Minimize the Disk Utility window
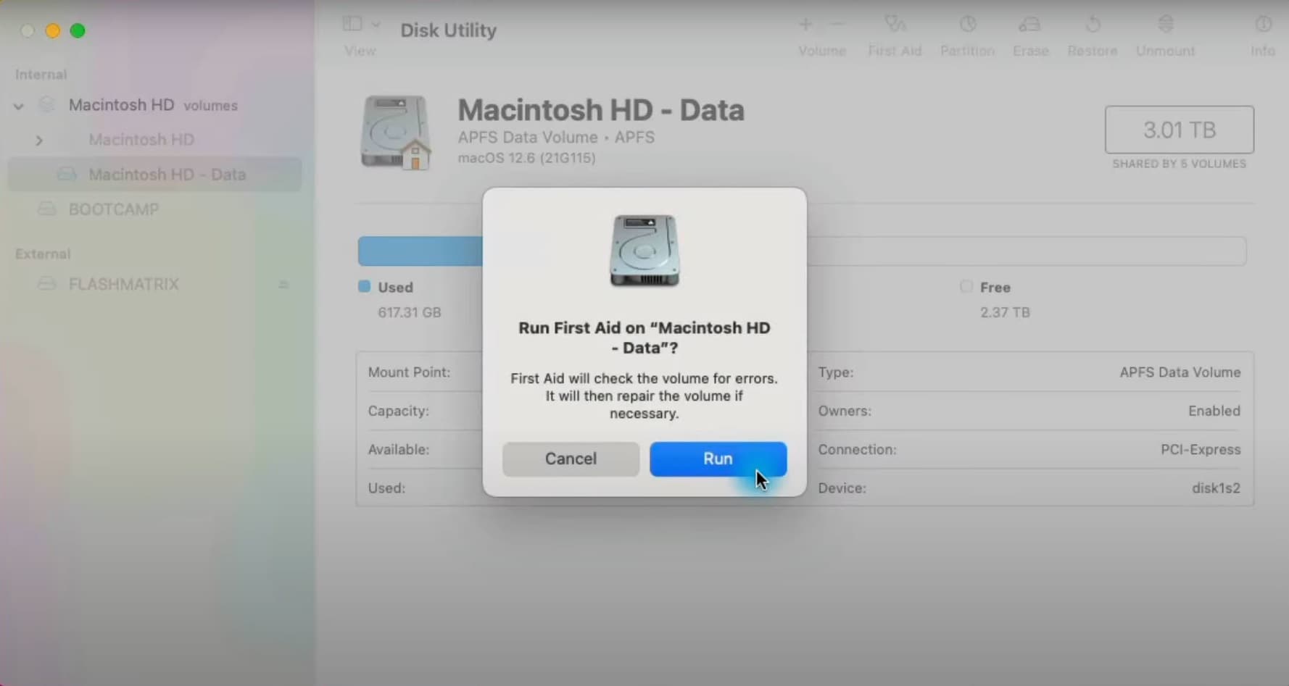 [x=52, y=30]
